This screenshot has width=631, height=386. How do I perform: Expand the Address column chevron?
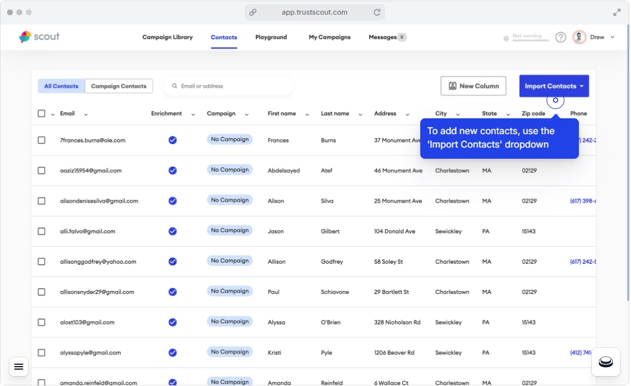[407, 115]
